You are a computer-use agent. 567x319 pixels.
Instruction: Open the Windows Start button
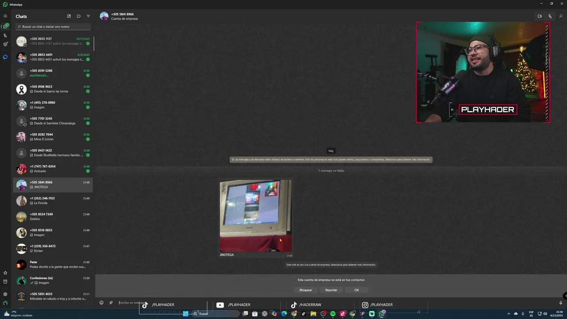tap(186, 314)
